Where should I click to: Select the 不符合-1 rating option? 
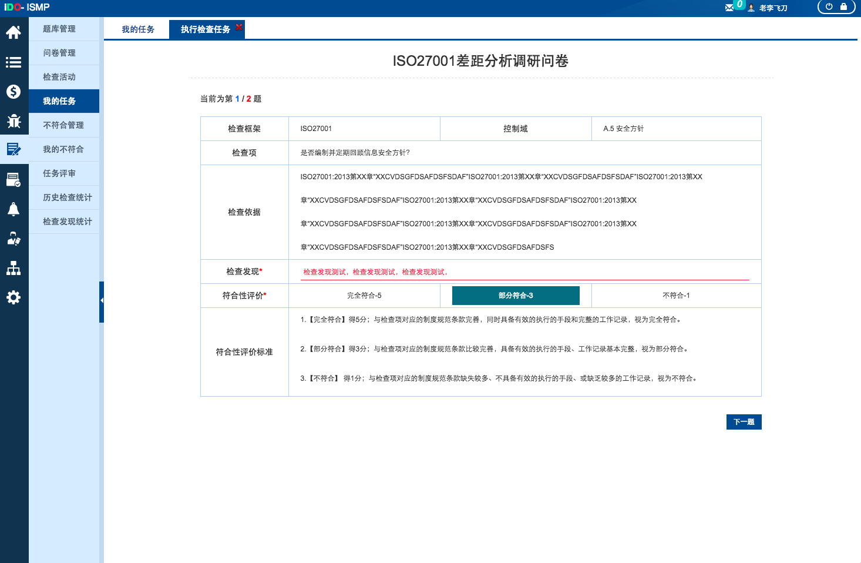pyautogui.click(x=676, y=296)
